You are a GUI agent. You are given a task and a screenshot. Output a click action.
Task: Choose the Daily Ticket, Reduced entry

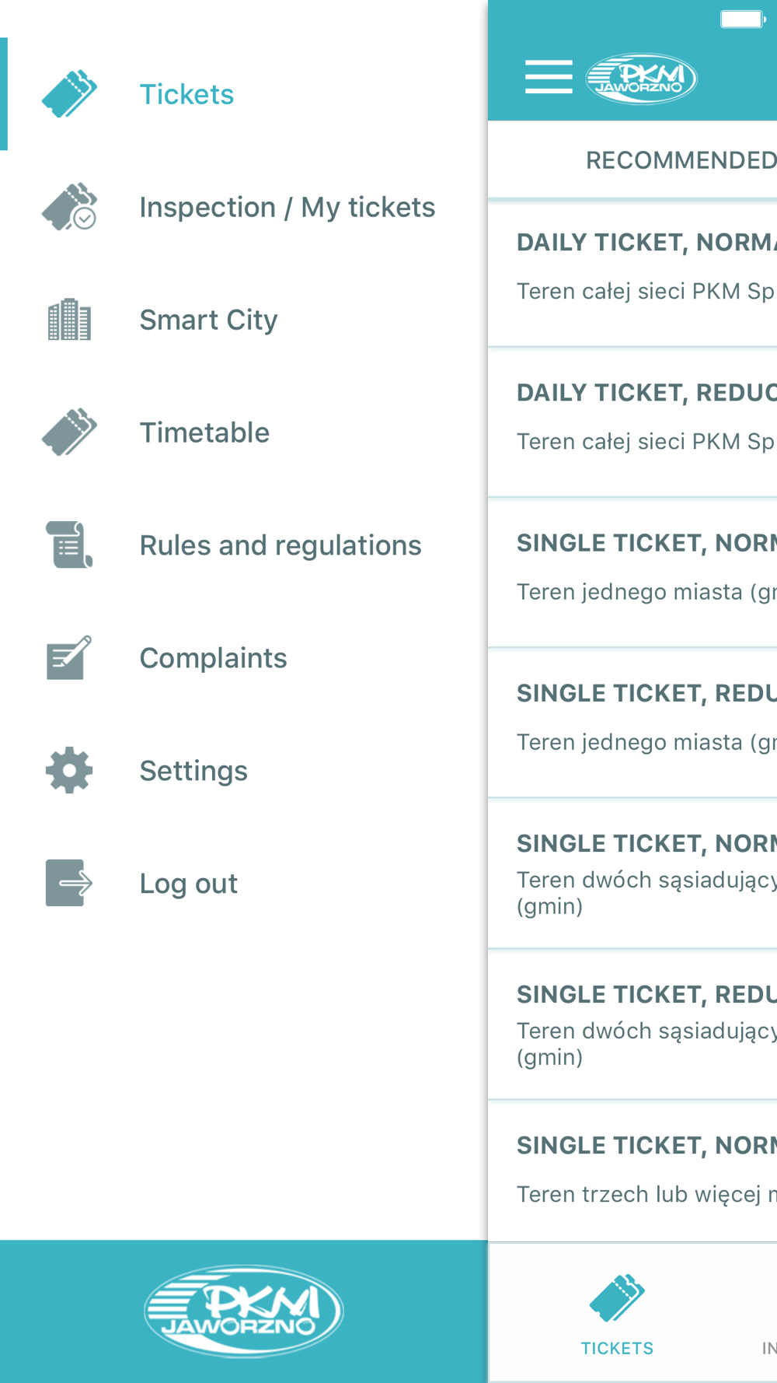[645, 418]
